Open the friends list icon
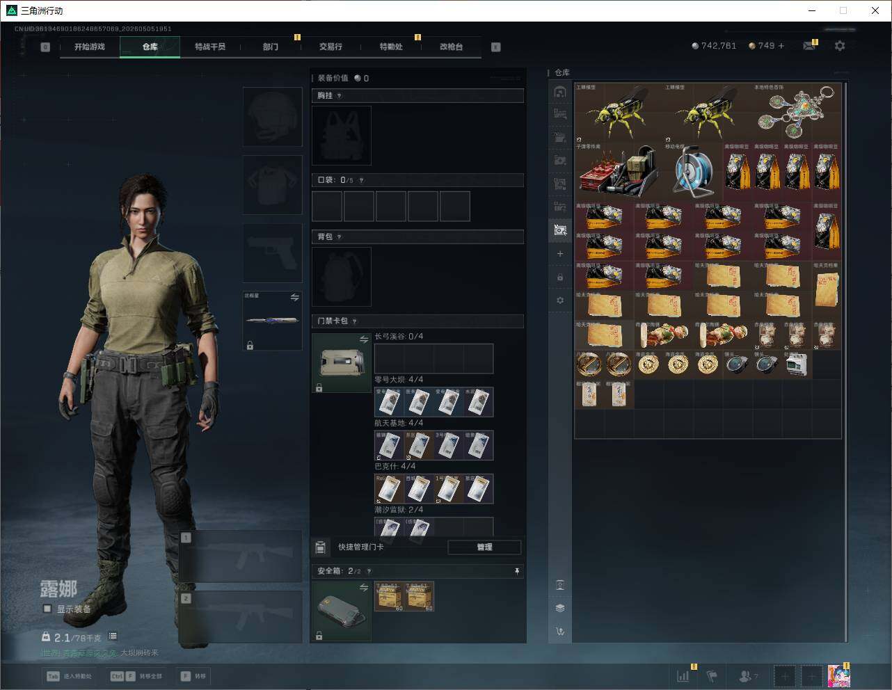 (748, 675)
